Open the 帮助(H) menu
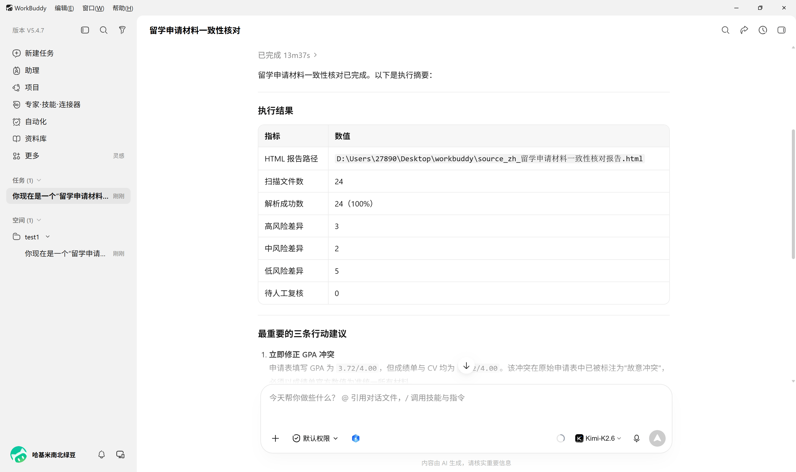This screenshot has width=796, height=472. pos(123,8)
